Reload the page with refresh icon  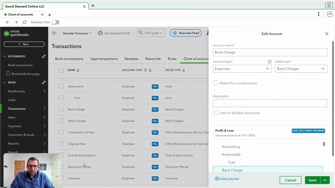point(25,22)
